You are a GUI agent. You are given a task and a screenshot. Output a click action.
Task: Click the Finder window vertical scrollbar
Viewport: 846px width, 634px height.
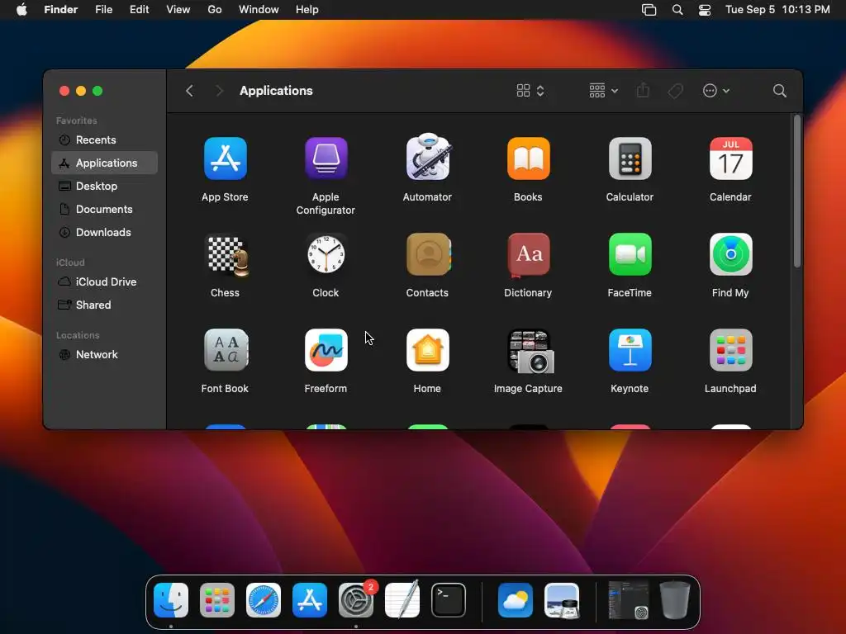point(797,192)
